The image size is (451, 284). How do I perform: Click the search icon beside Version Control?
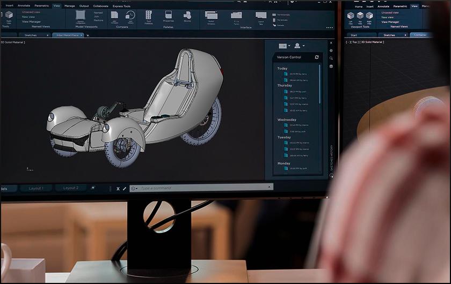(x=331, y=58)
